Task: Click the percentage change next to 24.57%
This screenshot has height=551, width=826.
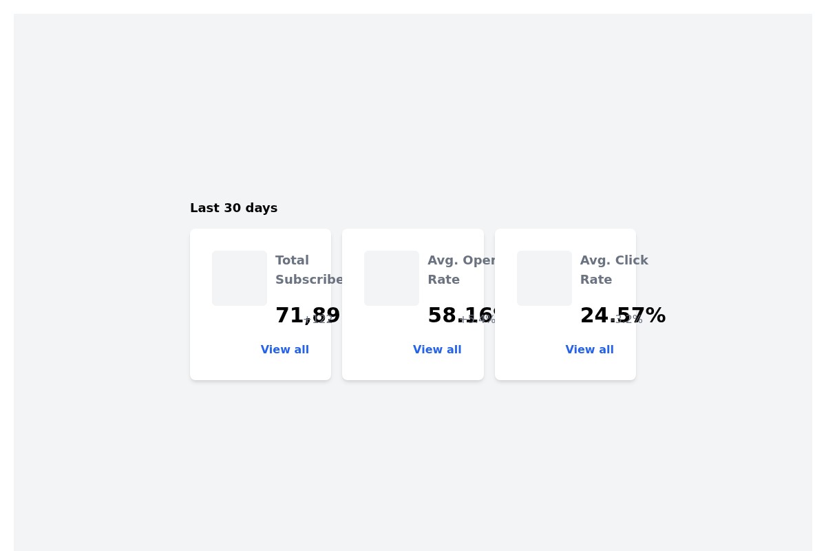Action: coord(628,320)
